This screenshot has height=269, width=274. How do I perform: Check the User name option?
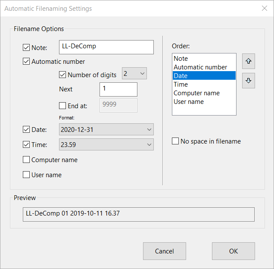click(x=26, y=175)
